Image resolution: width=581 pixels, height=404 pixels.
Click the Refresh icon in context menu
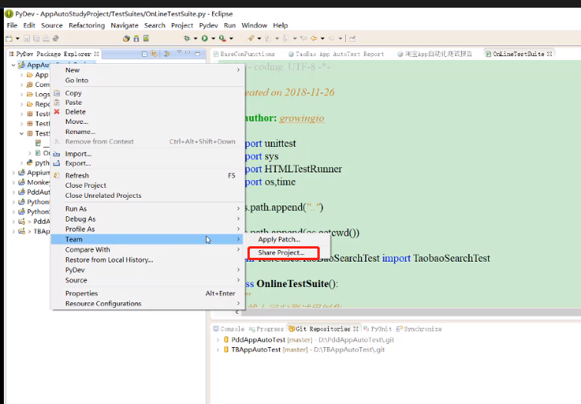point(57,175)
